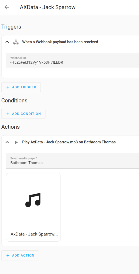
Task: Click the AXData - Jack Sparrow page title
Action: pos(48,7)
